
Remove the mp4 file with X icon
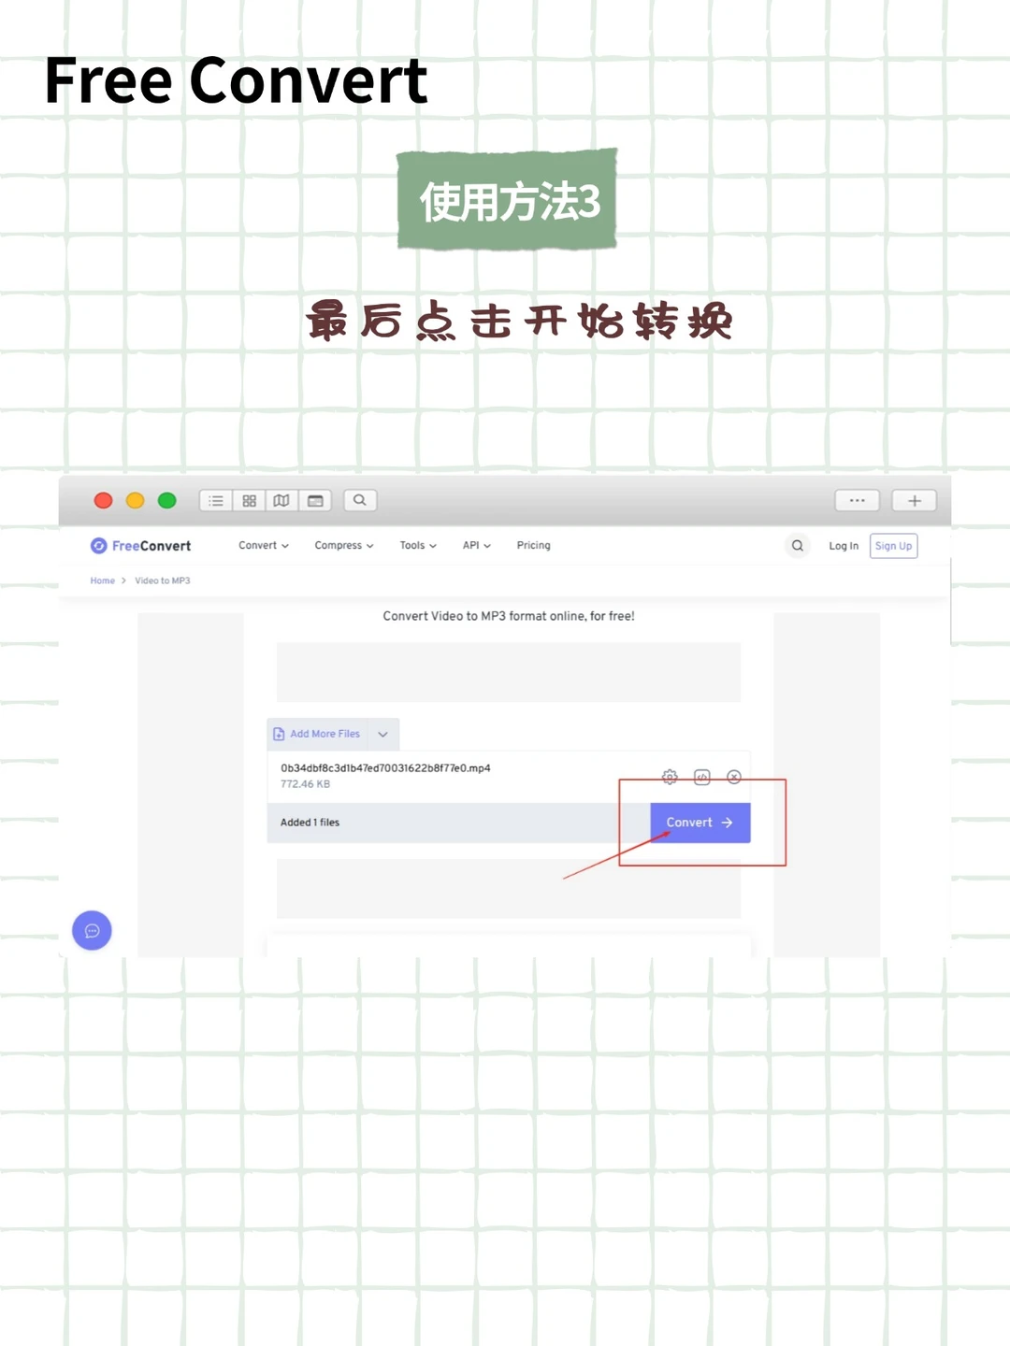point(734,777)
